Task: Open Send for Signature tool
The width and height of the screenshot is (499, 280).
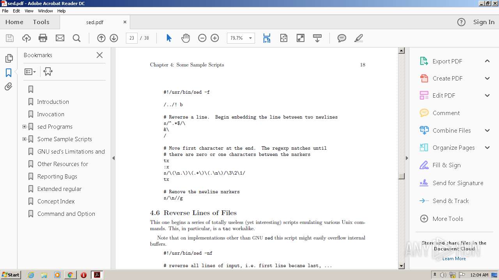Action: (x=458, y=183)
